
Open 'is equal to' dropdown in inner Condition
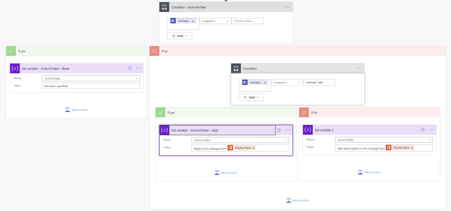pos(287,82)
